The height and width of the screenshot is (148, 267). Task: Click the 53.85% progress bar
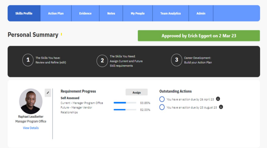[125, 103]
